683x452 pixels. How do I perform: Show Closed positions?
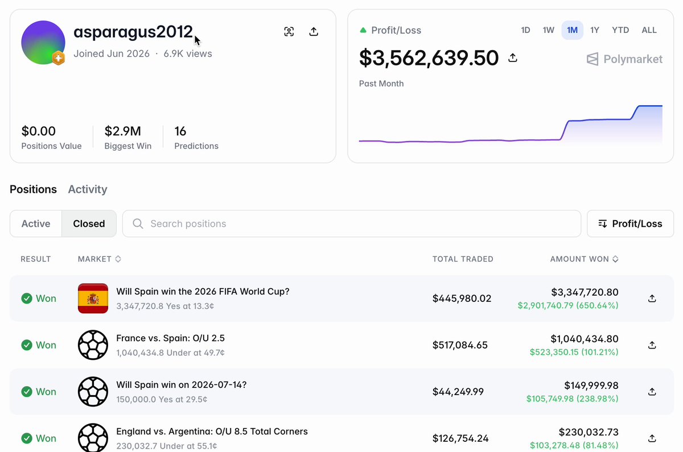[89, 223]
